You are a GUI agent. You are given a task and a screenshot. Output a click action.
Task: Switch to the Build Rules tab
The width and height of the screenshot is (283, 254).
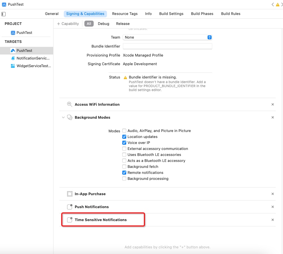[x=231, y=14]
